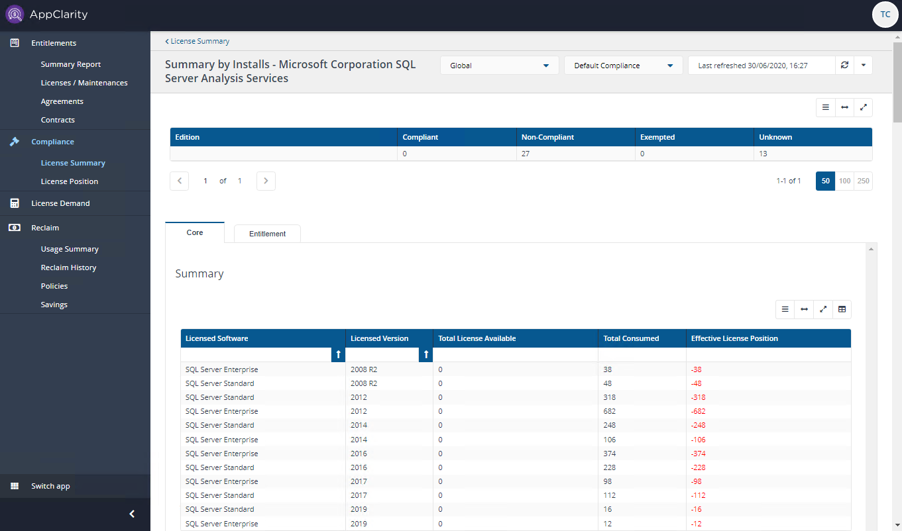Set page size to 100 rows
Image resolution: width=902 pixels, height=531 pixels.
[844, 181]
